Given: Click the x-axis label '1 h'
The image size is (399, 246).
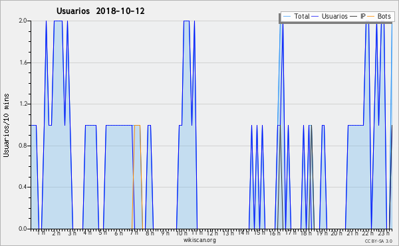Looking at the screenshot, I should pyautogui.click(x=41, y=233).
